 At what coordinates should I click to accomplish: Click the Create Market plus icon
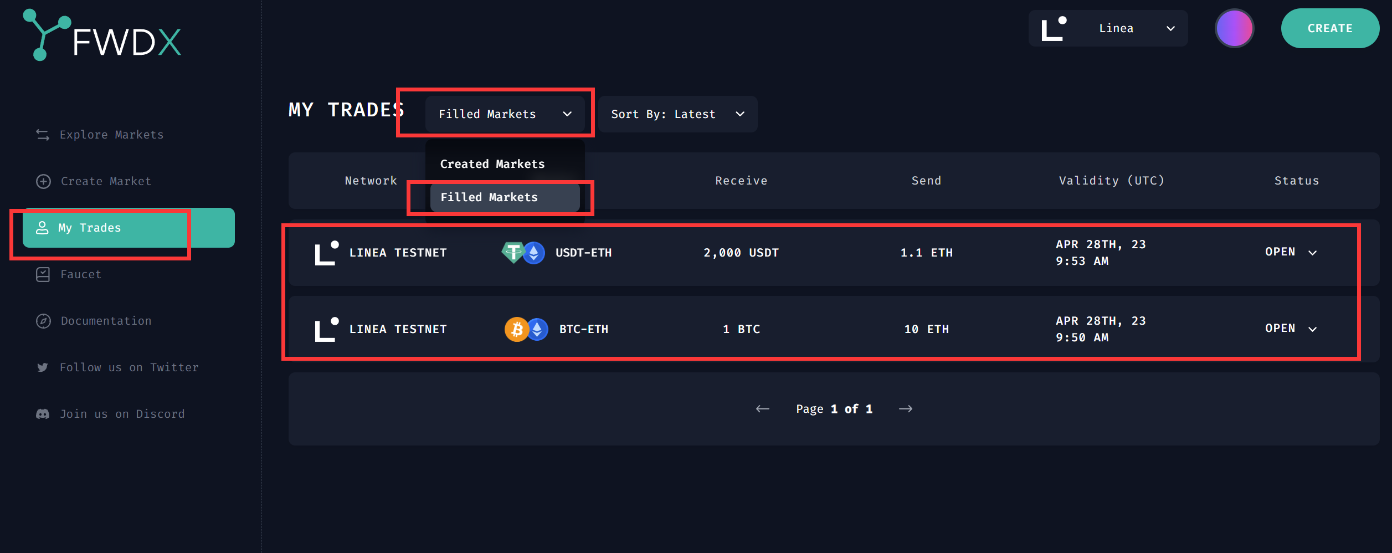click(x=43, y=181)
